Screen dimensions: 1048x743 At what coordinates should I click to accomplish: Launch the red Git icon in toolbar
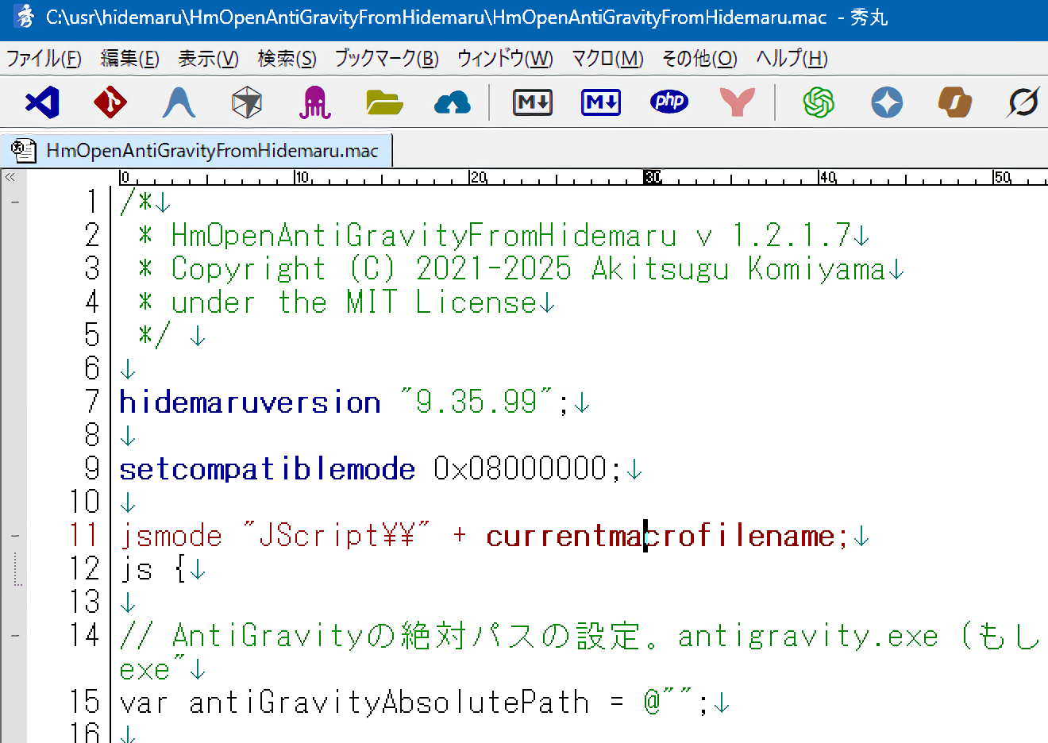(110, 102)
